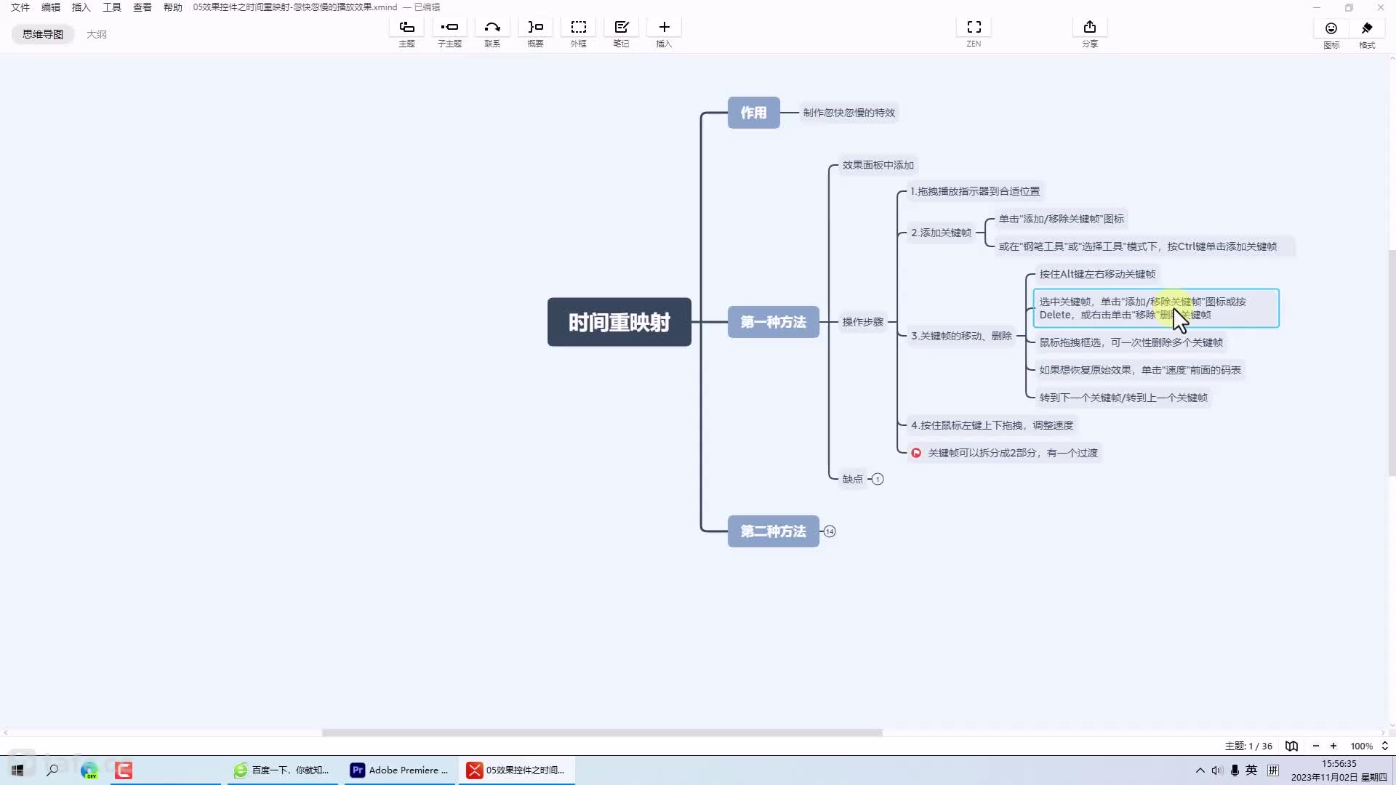1396x785 pixels.
Task: Switch to the 思维导图 view tab
Action: pyautogui.click(x=43, y=34)
